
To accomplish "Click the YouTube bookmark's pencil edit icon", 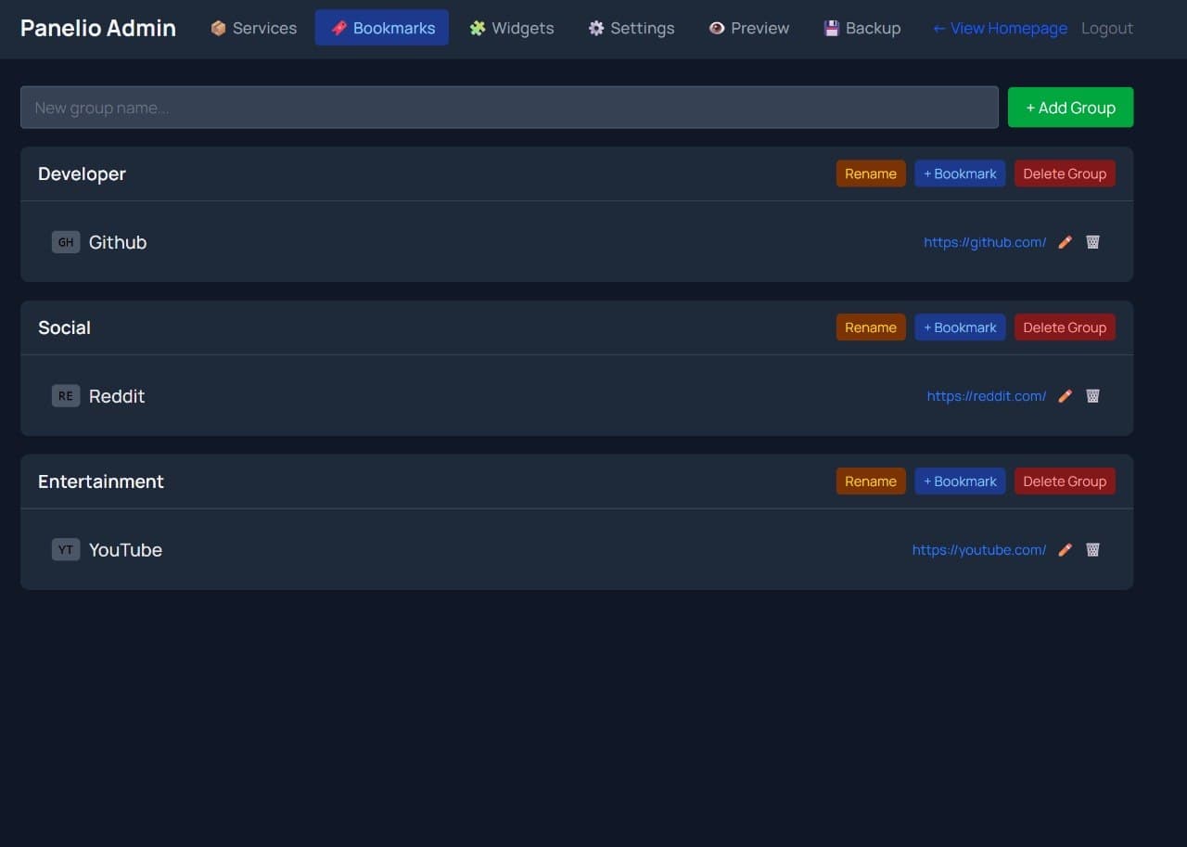I will (x=1065, y=549).
